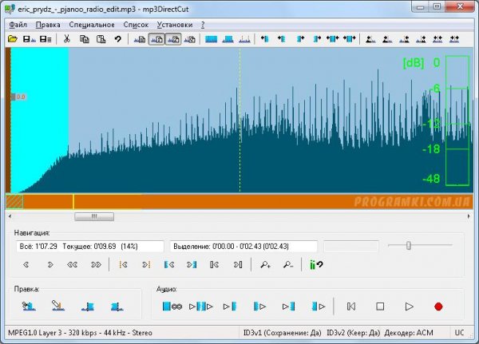Image resolution: width=479 pixels, height=344 pixels.
Task: Click the Copy icon in the toolbar
Action: 84,39
